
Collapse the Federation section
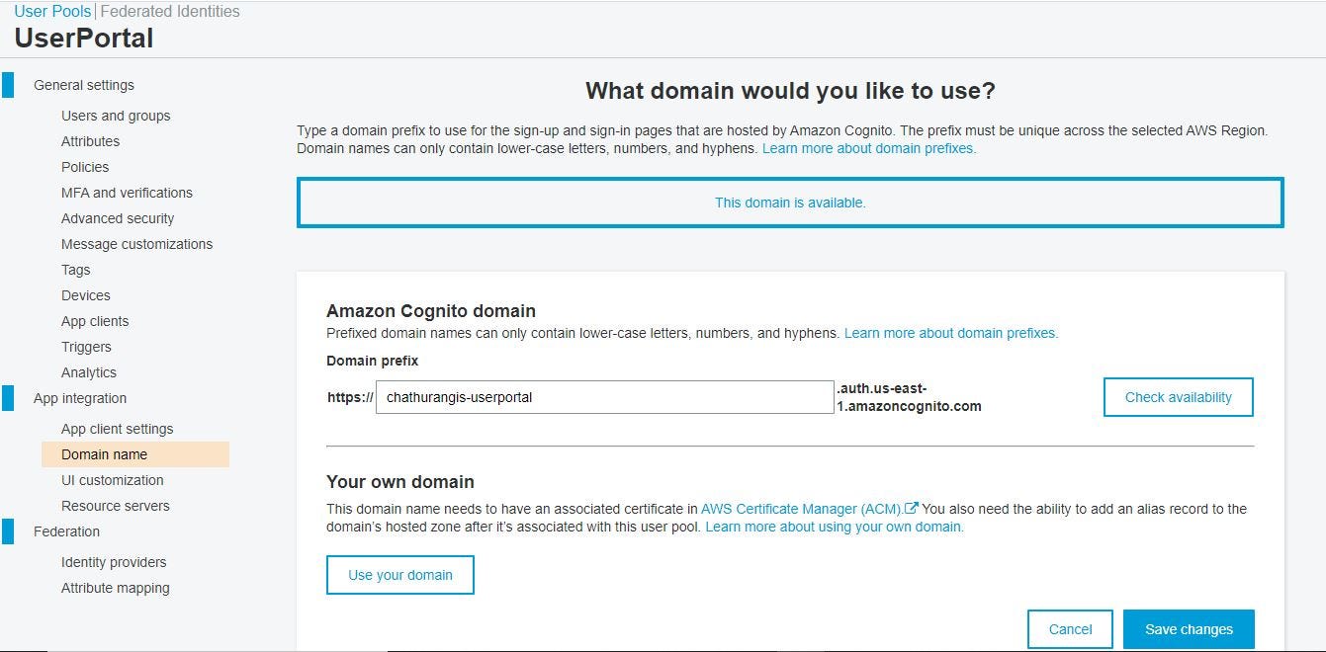(66, 531)
